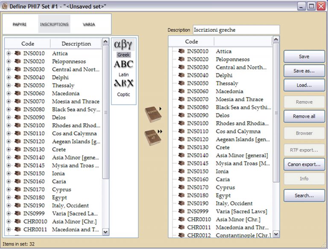Expand INS0020 Peloponnesos in left tree
Screen dimensions: 328x249
[x=9, y=62]
